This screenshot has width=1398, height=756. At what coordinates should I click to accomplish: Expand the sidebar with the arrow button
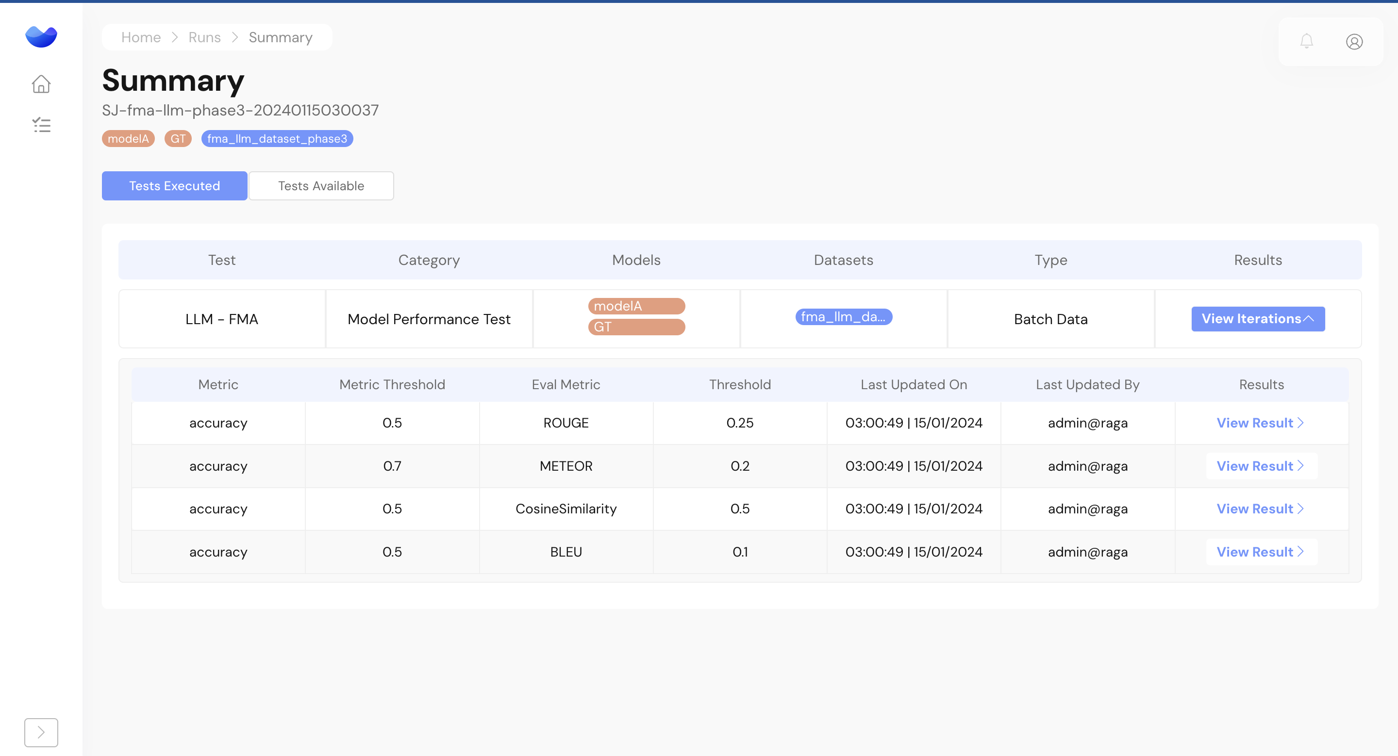click(41, 732)
